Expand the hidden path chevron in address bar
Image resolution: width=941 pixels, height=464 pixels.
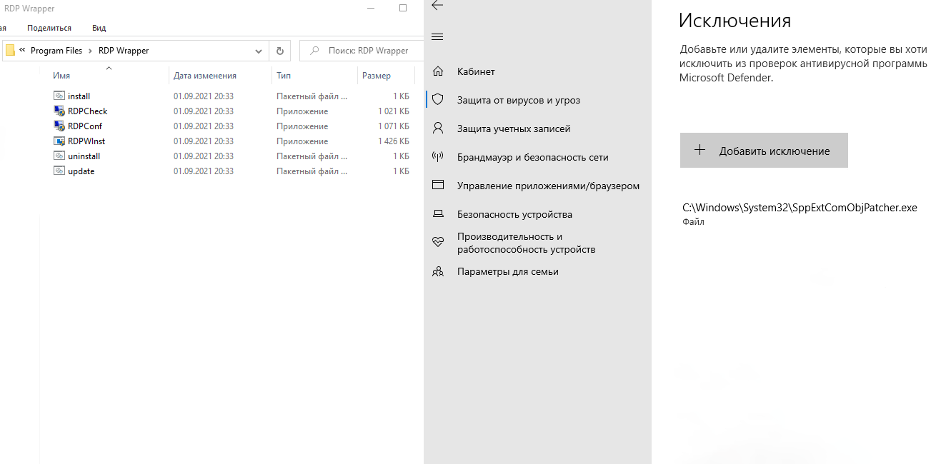point(22,51)
